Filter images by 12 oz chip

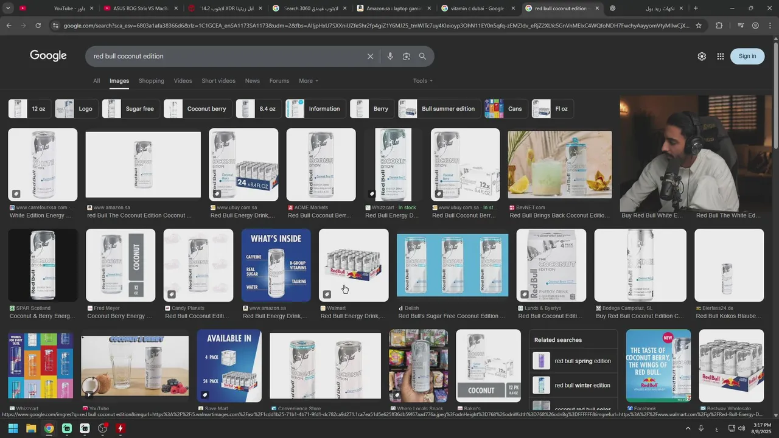[29, 109]
